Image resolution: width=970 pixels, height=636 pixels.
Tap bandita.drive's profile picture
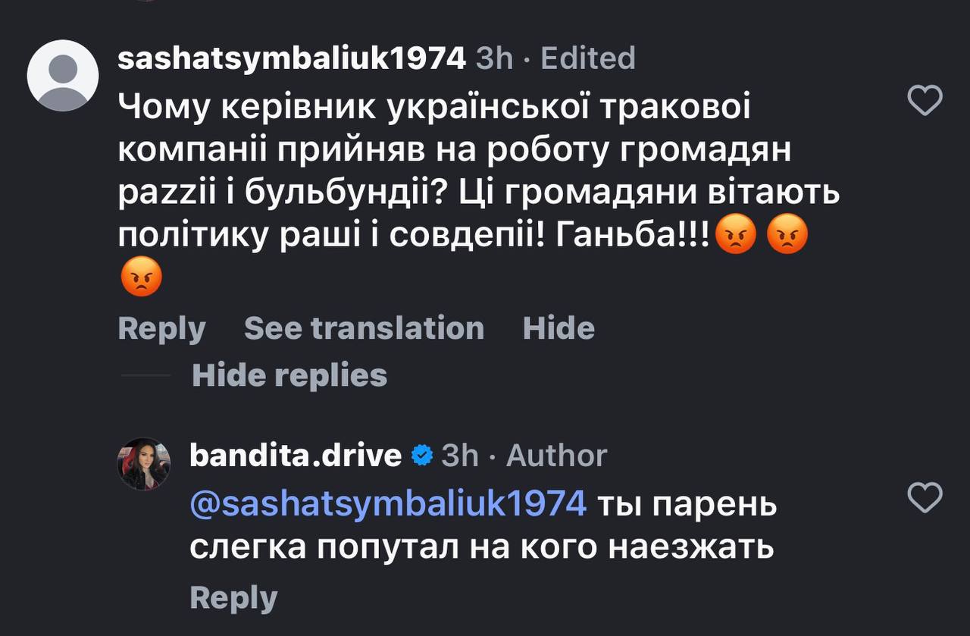[143, 464]
